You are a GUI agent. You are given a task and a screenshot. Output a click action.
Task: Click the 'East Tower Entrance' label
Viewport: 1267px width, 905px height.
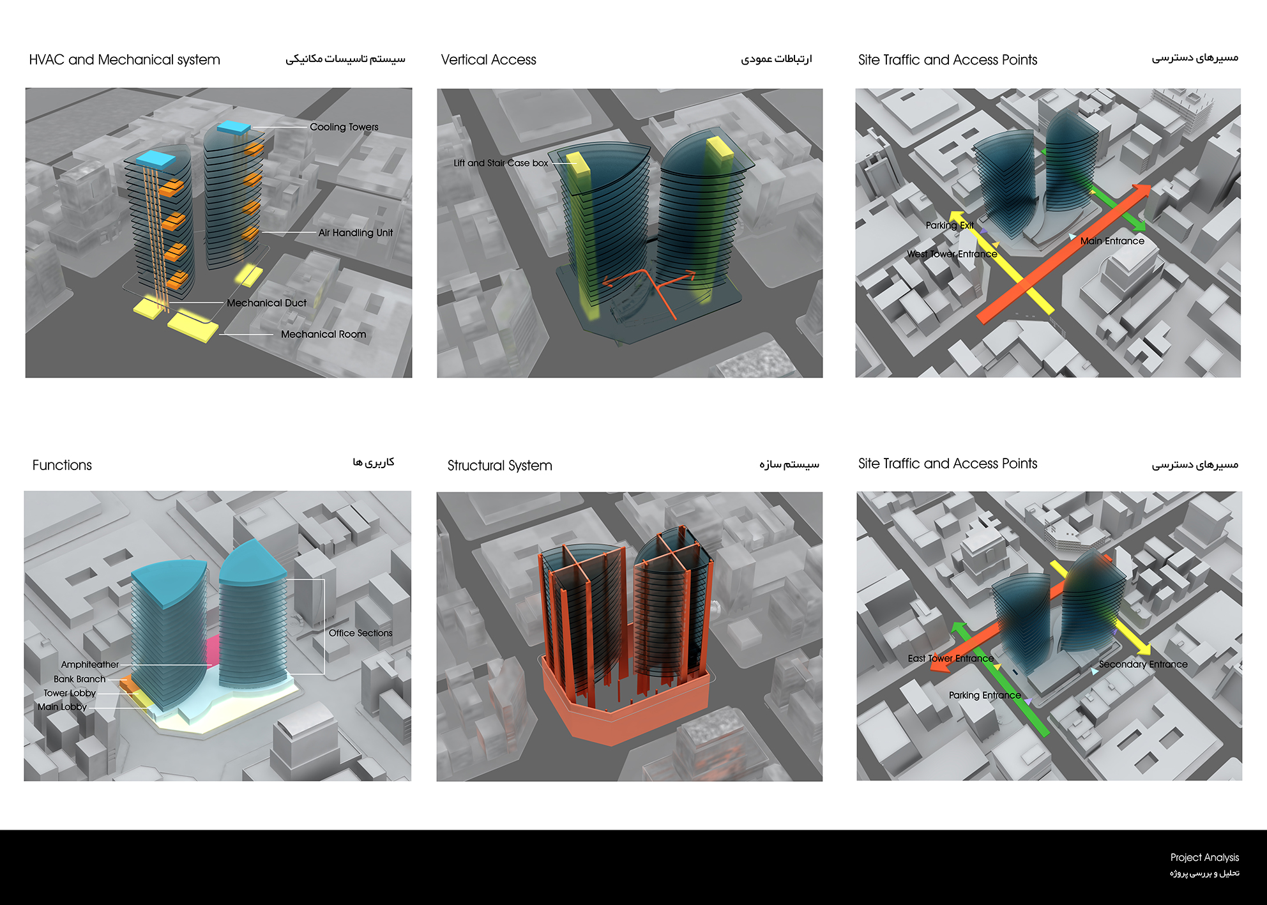pos(950,658)
